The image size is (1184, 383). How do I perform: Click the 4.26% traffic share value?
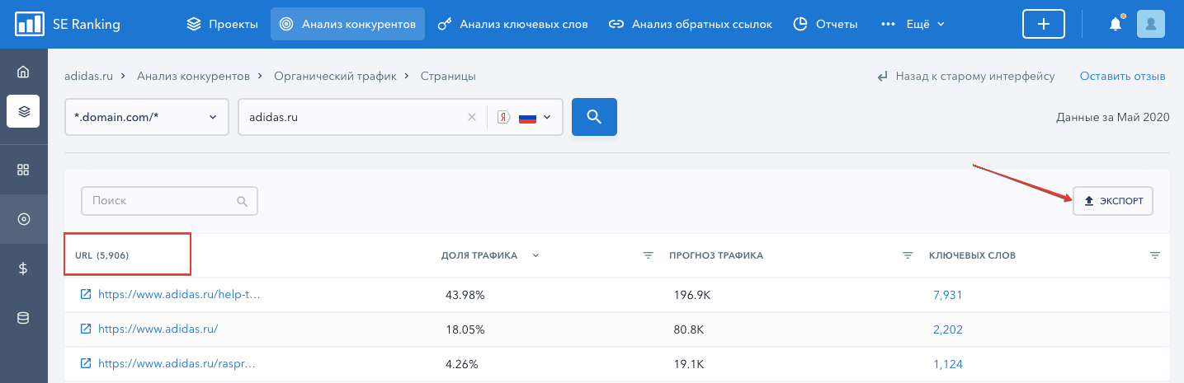[460, 364]
